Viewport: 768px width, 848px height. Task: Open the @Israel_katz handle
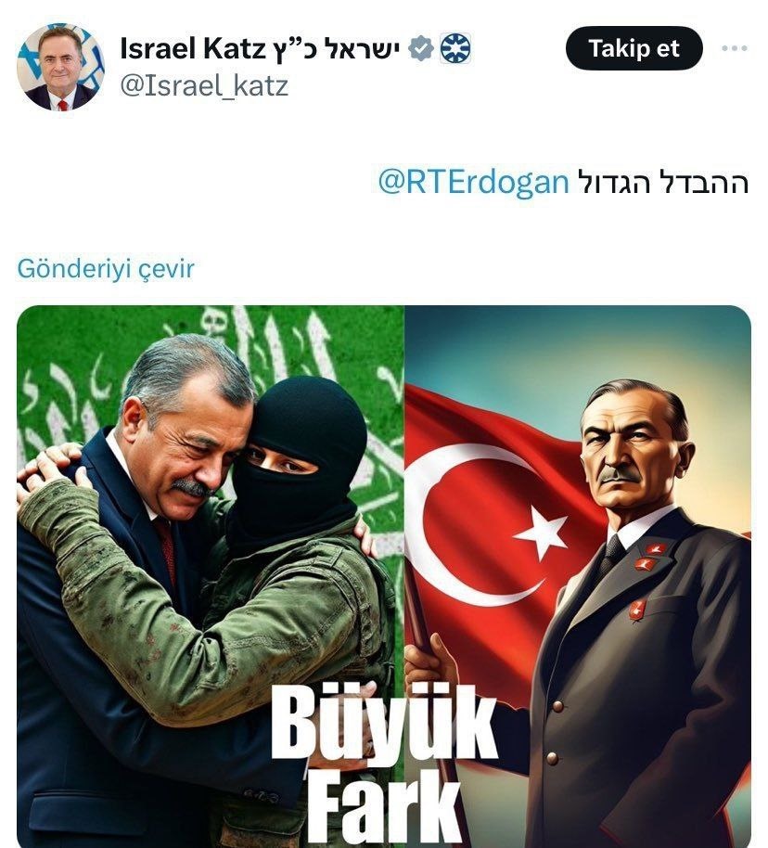point(204,86)
